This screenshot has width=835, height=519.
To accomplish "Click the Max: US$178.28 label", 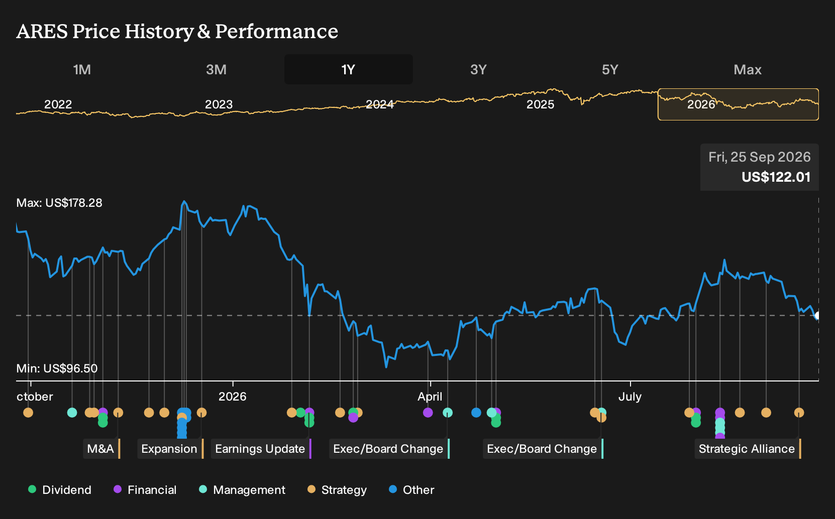I will (59, 203).
